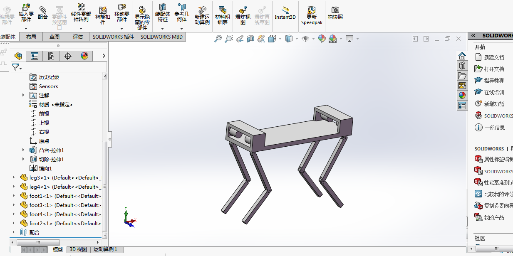Viewport: 513px width, 256px height.
Task: Toggle the Instant3D tool
Action: 285,12
